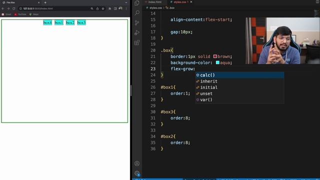Click the order:1; declaration

[x=180, y=93]
